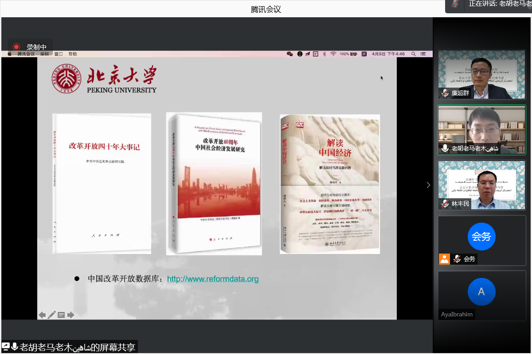The image size is (532, 354).
Task: Collapse the participant video sidebar chevron
Action: [428, 185]
